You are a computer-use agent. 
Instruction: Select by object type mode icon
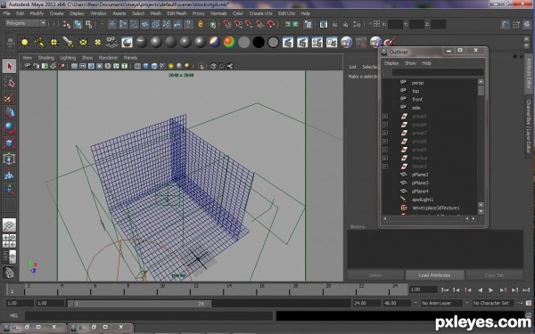tap(78, 24)
